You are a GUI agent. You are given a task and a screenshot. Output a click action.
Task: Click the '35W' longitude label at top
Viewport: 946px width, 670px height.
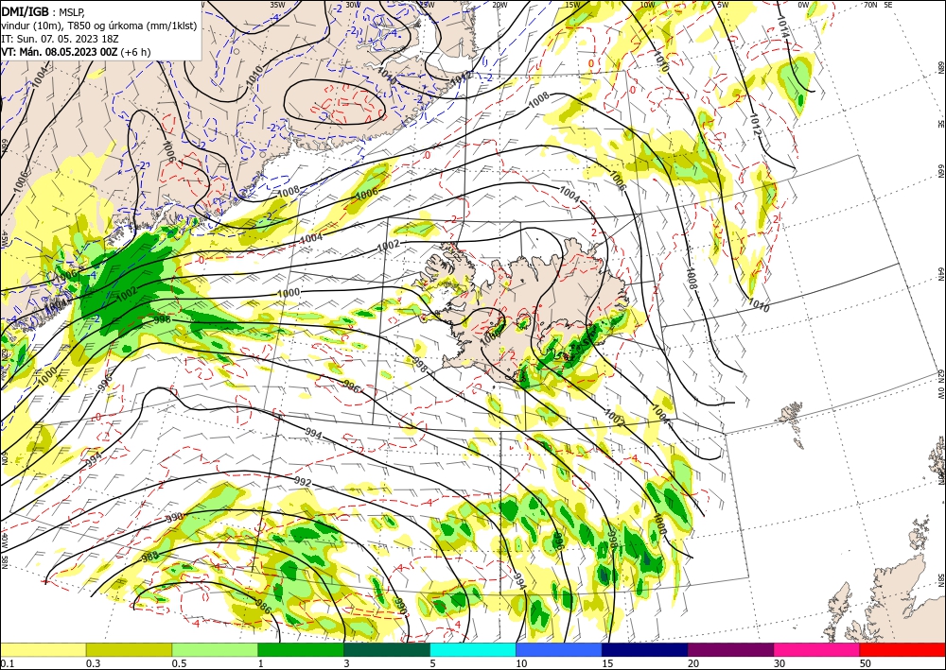(277, 5)
